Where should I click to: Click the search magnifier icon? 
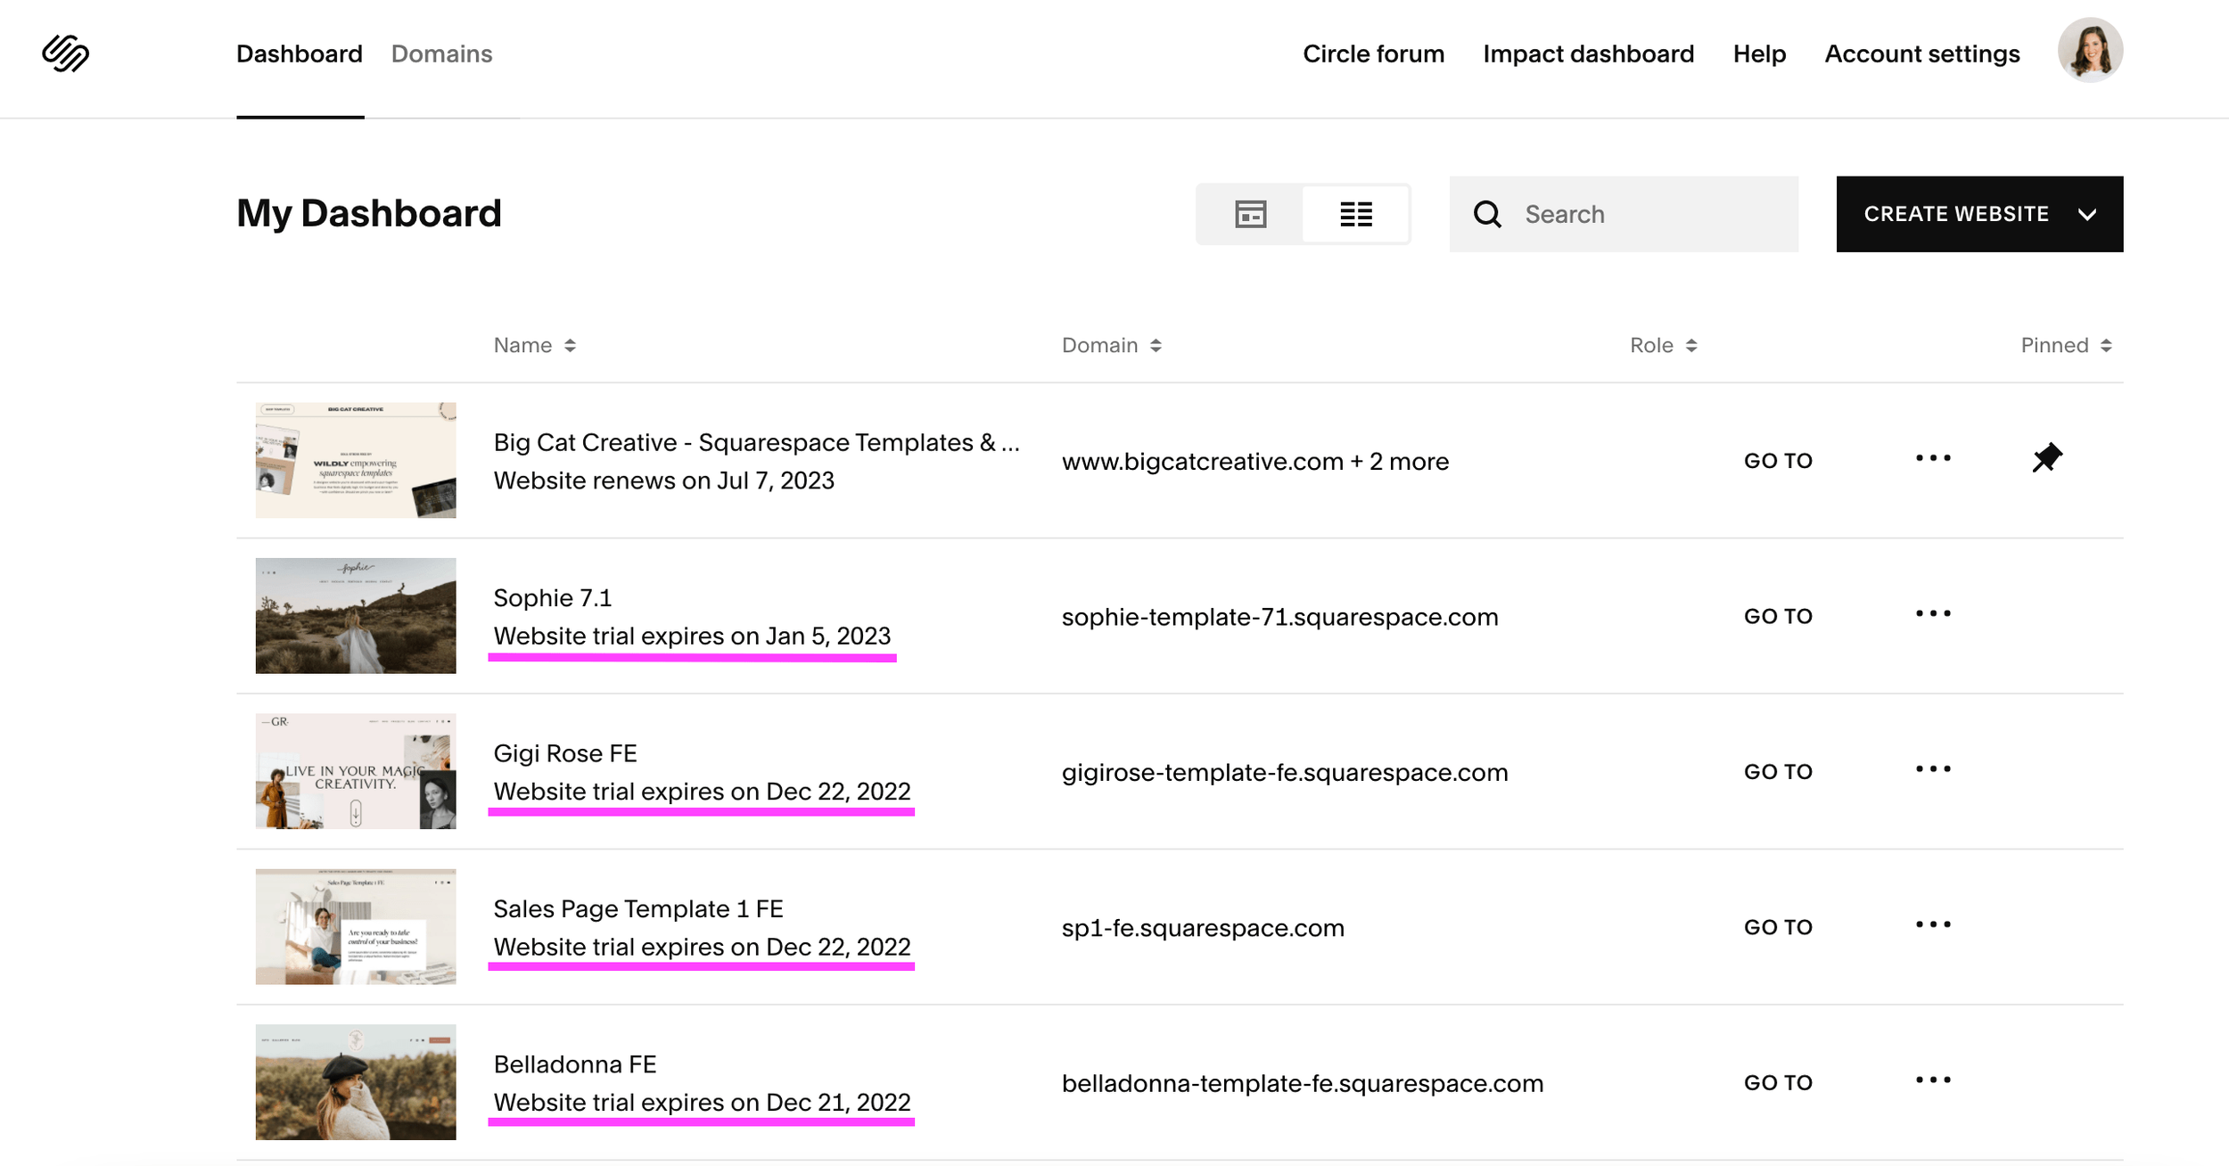coord(1488,214)
